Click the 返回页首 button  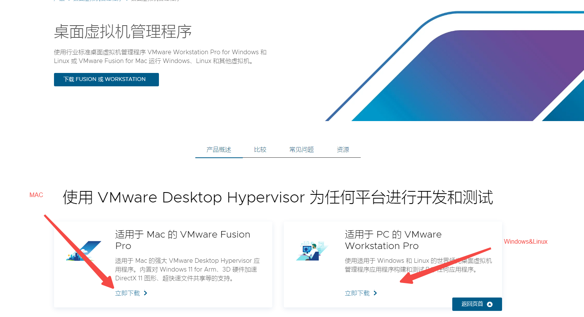(477, 304)
